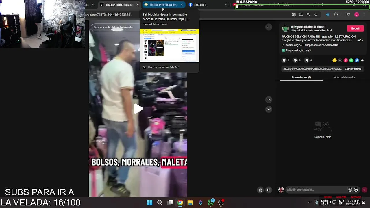Close the elimperiodelos.bolsos tab
This screenshot has width=370, height=208.
(137, 5)
